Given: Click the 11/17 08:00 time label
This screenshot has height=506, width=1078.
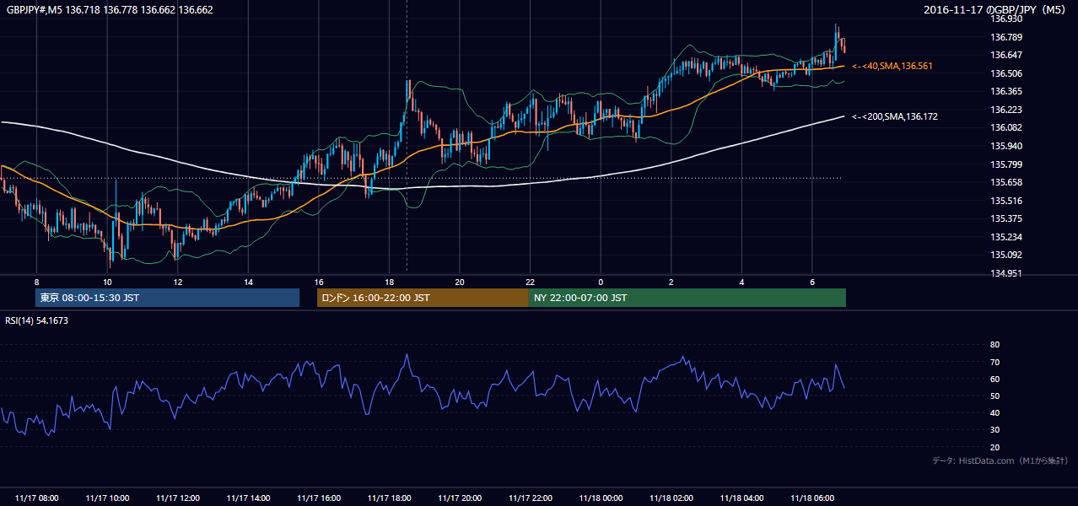Looking at the screenshot, I should [x=37, y=498].
